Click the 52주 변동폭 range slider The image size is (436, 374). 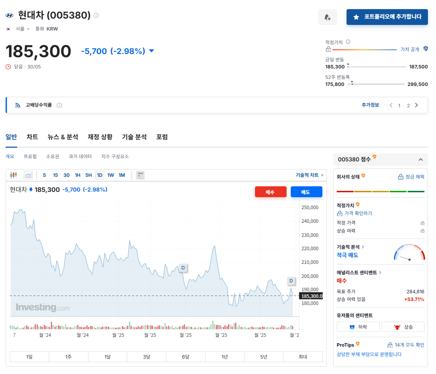[x=376, y=84]
